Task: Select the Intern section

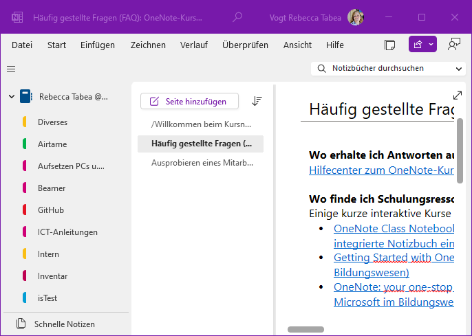Action: tap(48, 254)
